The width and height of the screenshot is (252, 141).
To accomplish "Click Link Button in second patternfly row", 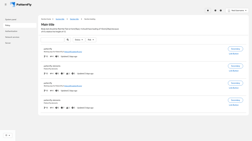I will (x=234, y=88).
